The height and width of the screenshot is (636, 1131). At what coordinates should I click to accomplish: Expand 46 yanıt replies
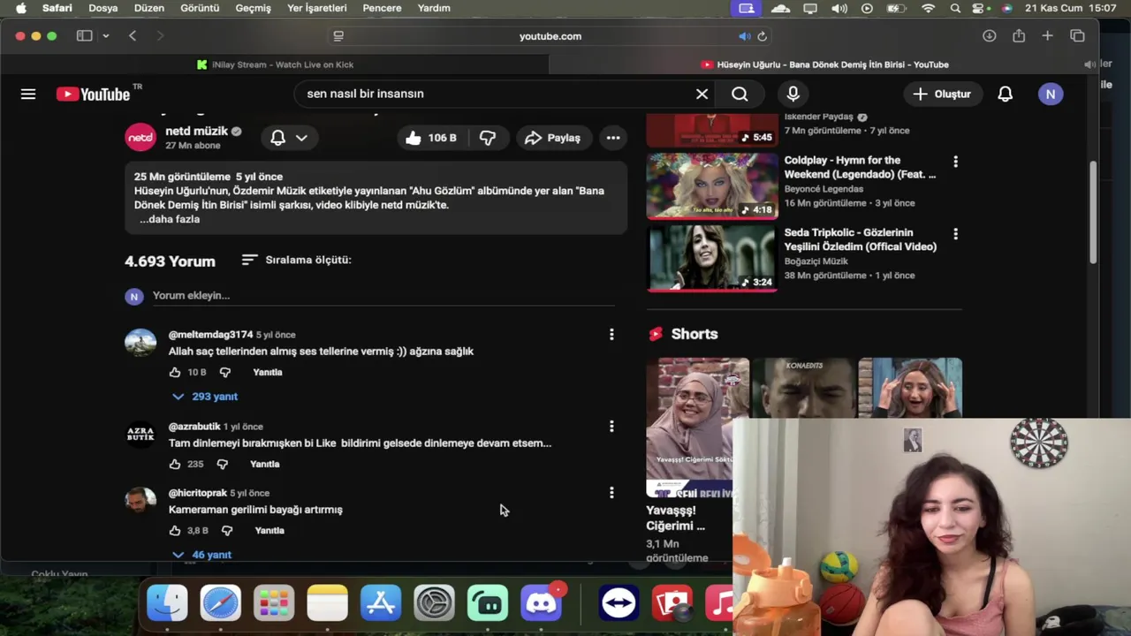[x=201, y=555]
